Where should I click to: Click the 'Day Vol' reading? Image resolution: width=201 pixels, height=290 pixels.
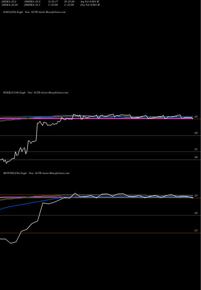(x=90, y=5)
